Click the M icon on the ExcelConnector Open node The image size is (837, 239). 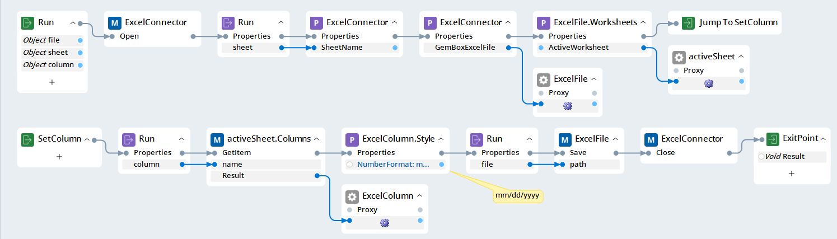pos(115,22)
